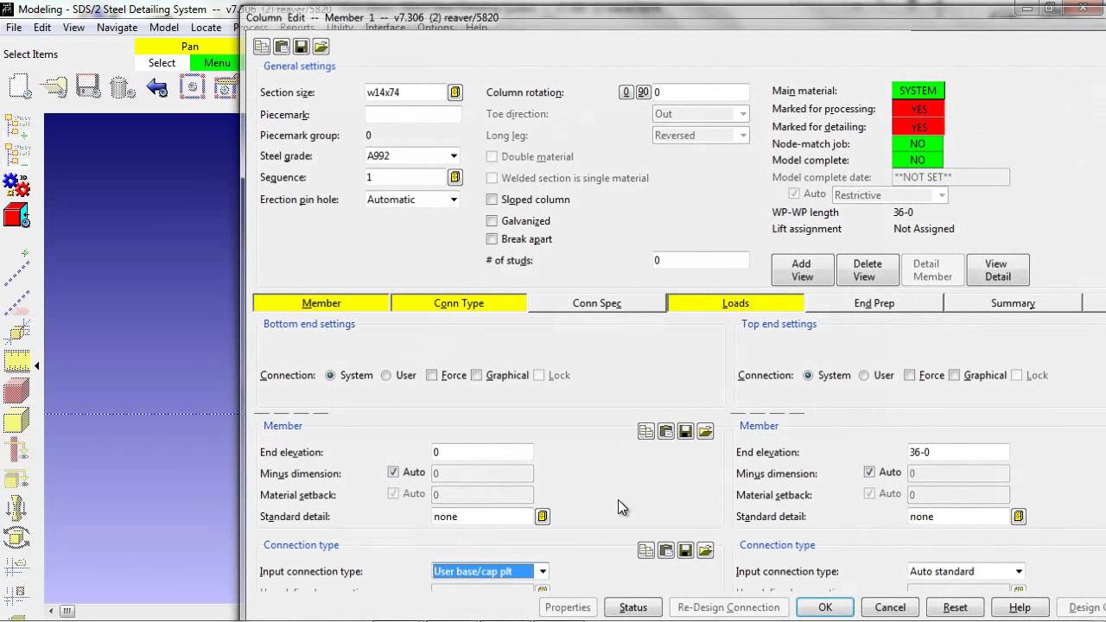Click the Add View button
1106x622 pixels.
tap(802, 270)
